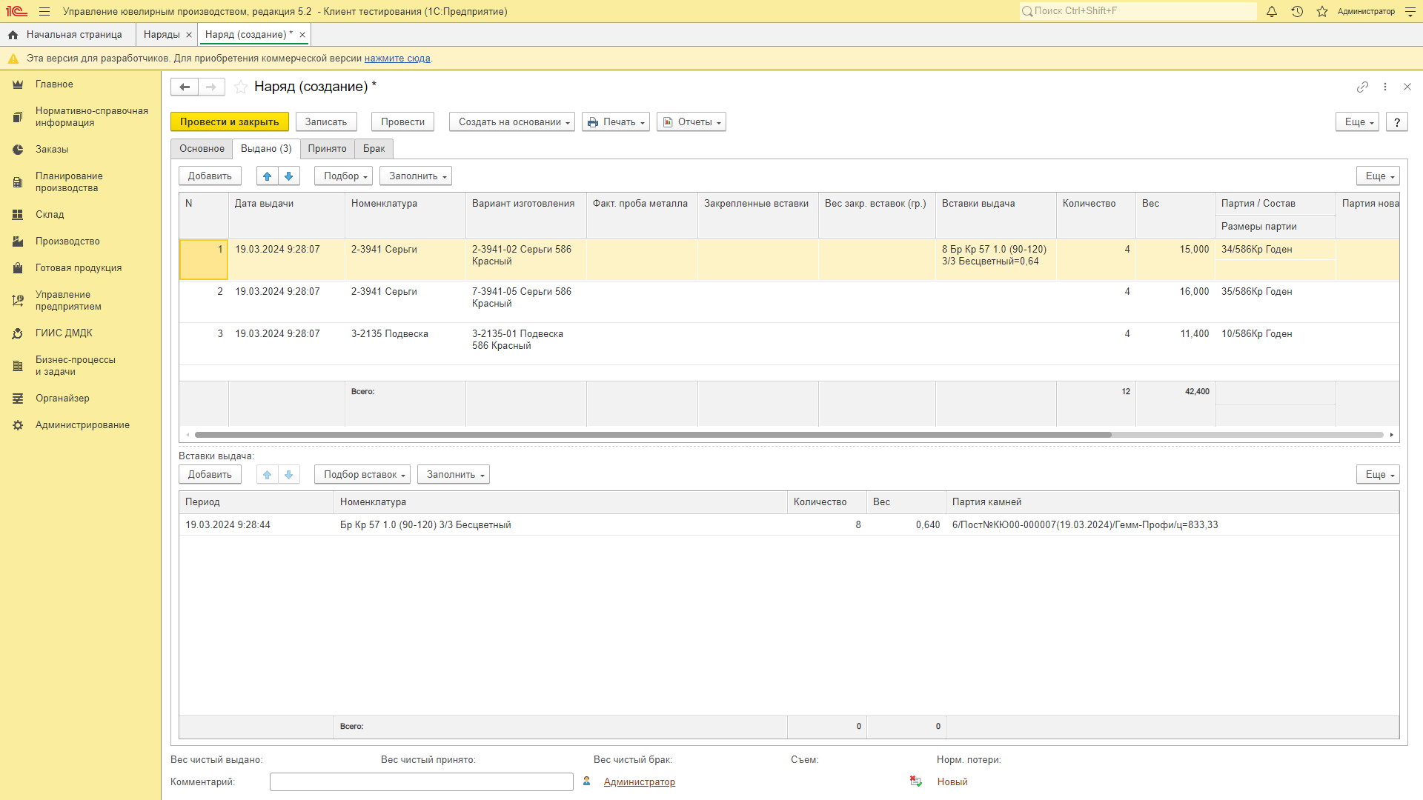1423x800 pixels.
Task: Open favorites star in title bar
Action: [x=1322, y=12]
